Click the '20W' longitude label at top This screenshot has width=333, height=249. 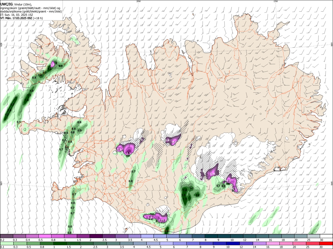tap(138, 1)
